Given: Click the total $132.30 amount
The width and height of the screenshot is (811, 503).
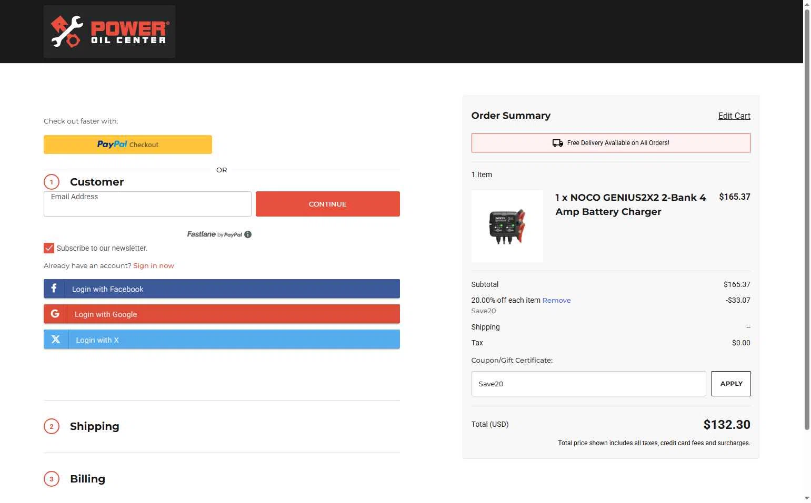Looking at the screenshot, I should tap(727, 425).
